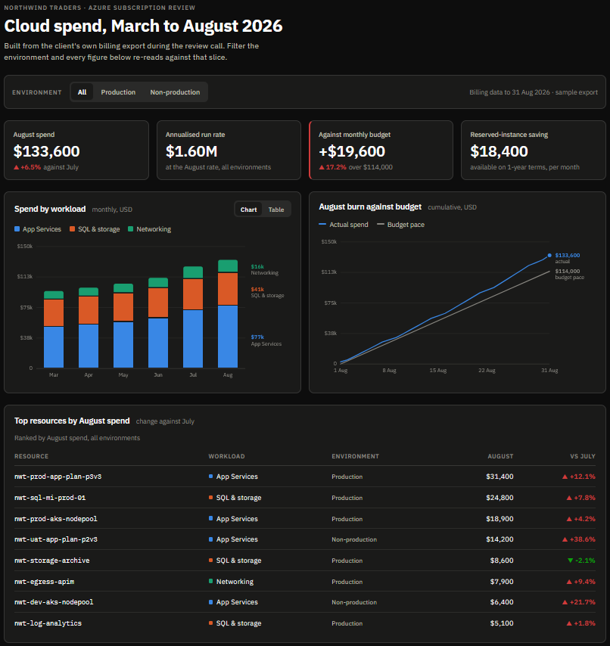Select resource nwt-prod-app-plan-p3v3
The width and height of the screenshot is (610, 646).
[x=58, y=477]
